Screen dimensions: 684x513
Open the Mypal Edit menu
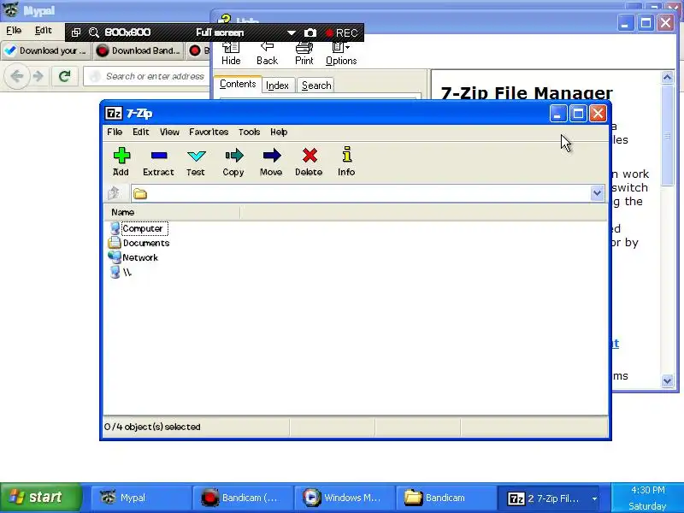[x=44, y=30]
